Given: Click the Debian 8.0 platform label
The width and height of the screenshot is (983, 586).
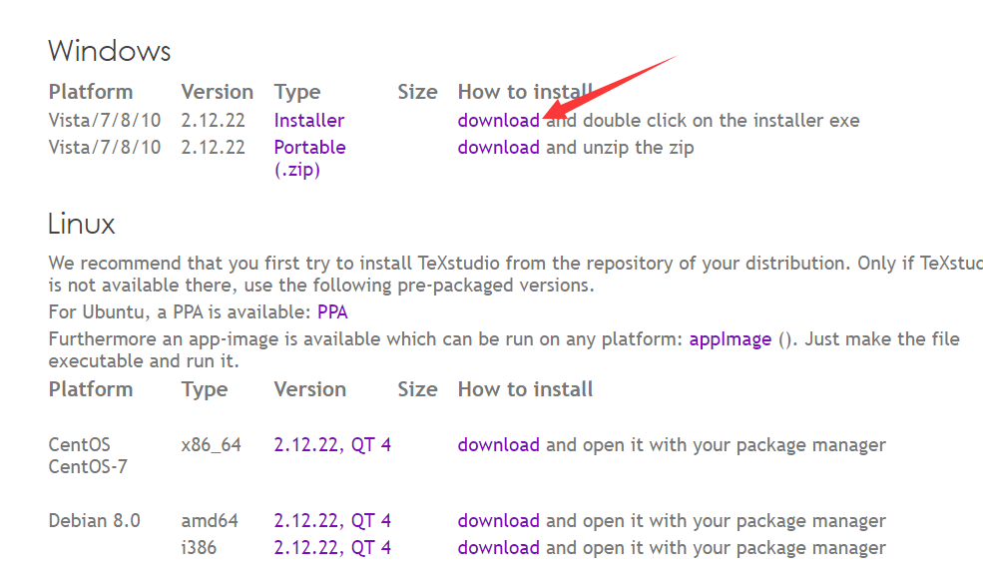Looking at the screenshot, I should (94, 521).
